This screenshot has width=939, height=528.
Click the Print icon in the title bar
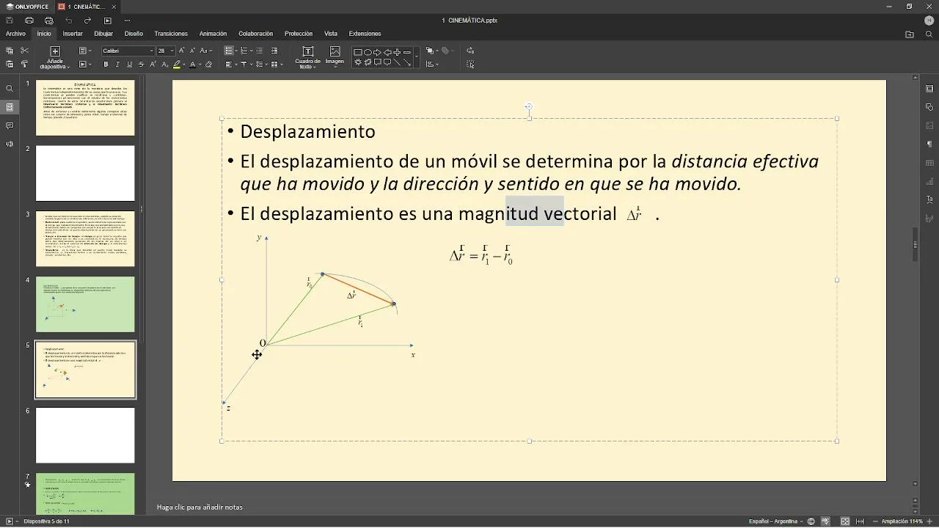(x=29, y=21)
